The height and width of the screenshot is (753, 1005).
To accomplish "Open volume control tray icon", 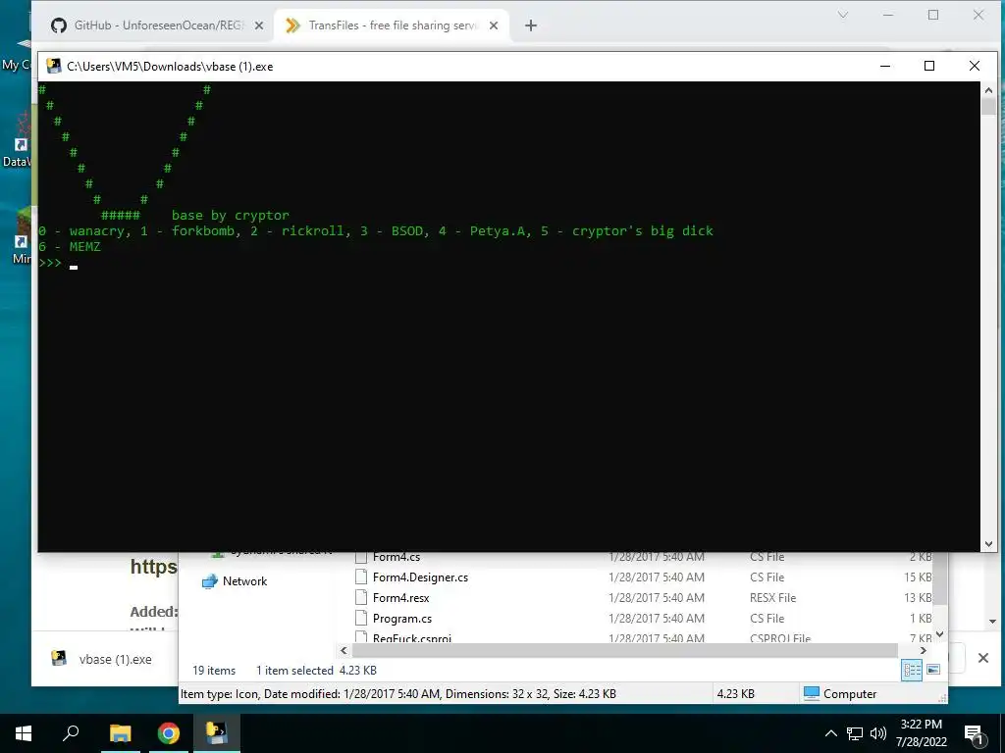I will pyautogui.click(x=878, y=733).
